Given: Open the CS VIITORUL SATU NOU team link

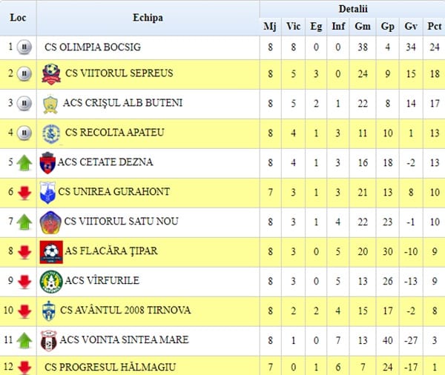Looking at the screenshot, I should (x=121, y=222).
